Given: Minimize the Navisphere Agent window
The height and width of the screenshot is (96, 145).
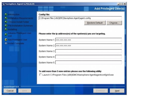Looking at the screenshot, I should point(118,4).
